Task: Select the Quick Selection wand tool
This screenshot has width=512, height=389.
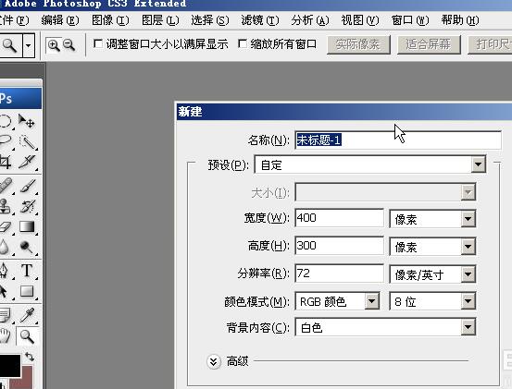Action: 27,141
